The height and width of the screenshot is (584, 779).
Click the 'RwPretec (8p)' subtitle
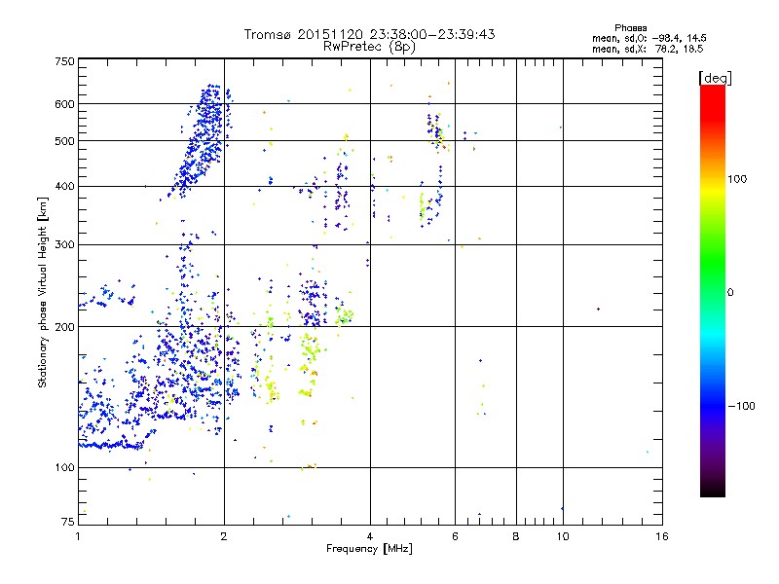(x=369, y=47)
